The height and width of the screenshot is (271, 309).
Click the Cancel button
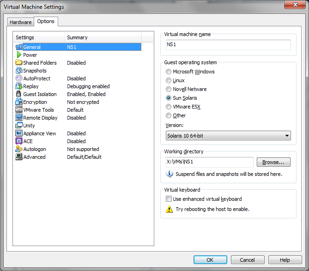point(248,260)
